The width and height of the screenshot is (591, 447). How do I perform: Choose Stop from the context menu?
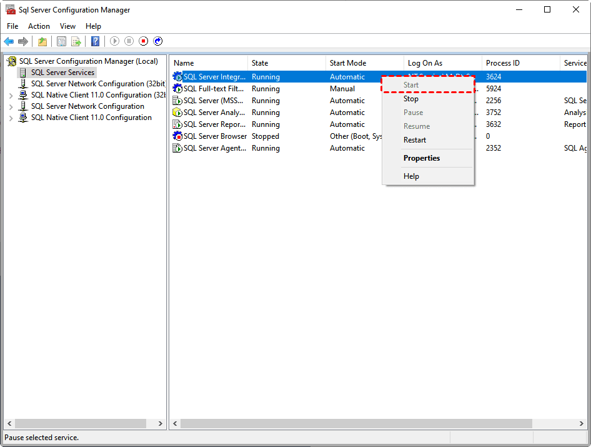[411, 99]
